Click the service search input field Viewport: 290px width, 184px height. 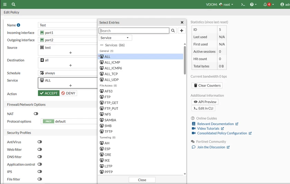tap(134, 30)
